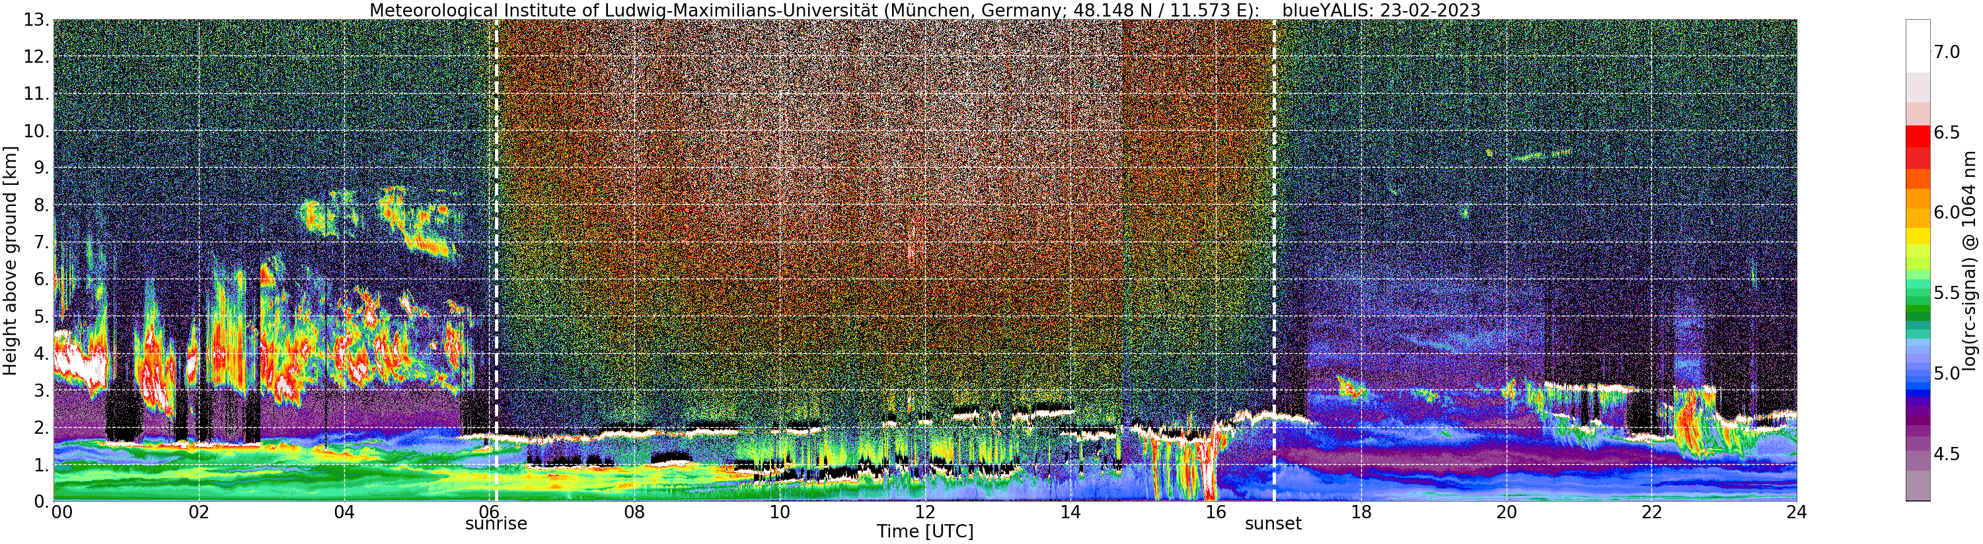This screenshot has width=1983, height=544.
Task: Click the 'sunset' label below the axis
Action: click(1273, 524)
